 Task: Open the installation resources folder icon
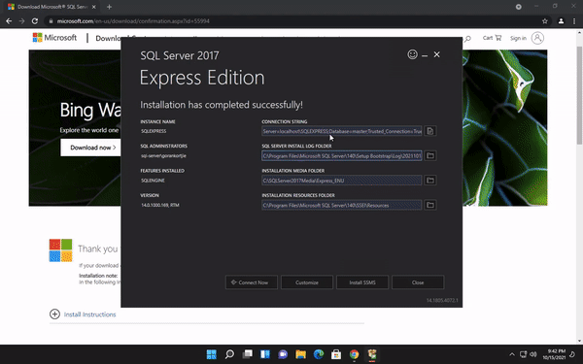pyautogui.click(x=430, y=205)
